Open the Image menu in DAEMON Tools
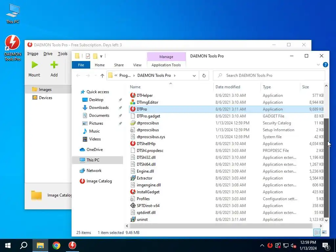This screenshot has height=252, width=336. click(33, 54)
